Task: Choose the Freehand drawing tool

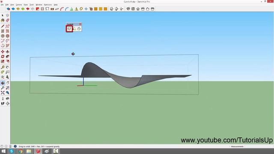Action: point(7,26)
